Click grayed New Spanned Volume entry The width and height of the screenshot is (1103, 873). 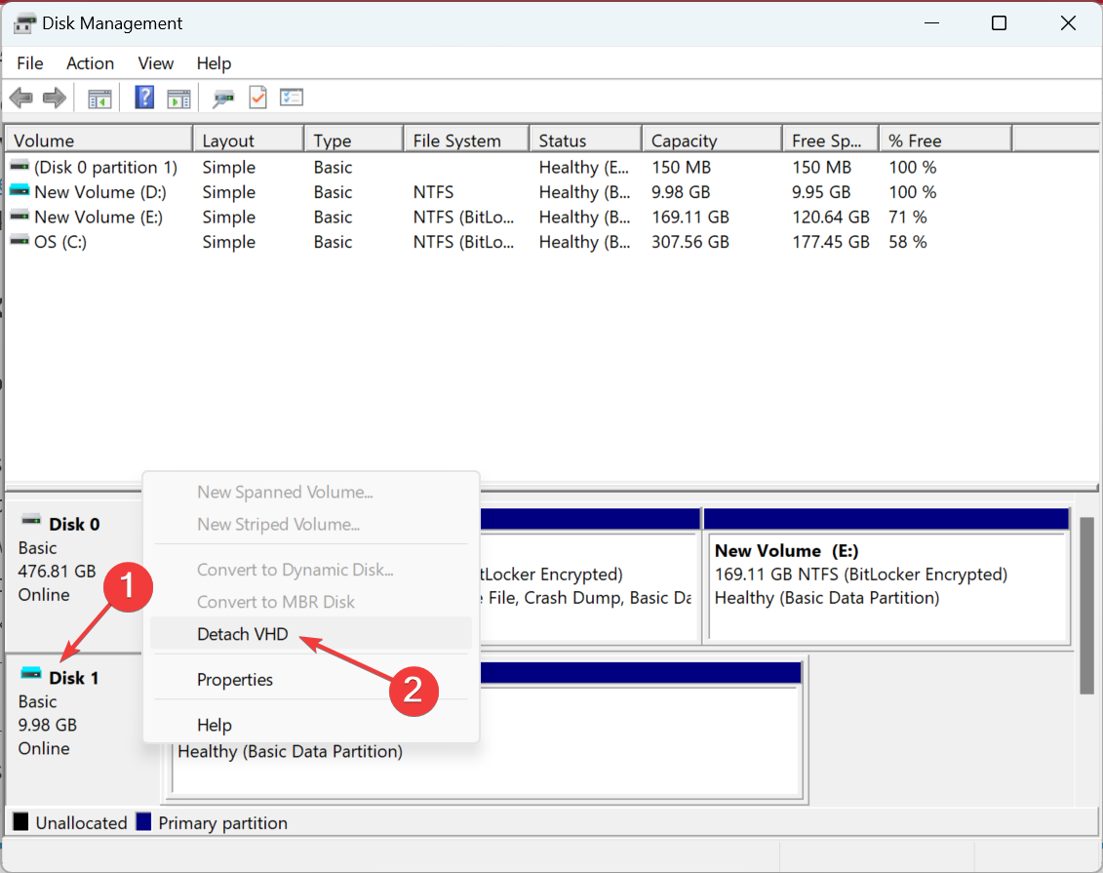[310, 492]
